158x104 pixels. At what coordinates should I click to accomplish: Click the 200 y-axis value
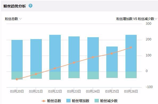148,39
